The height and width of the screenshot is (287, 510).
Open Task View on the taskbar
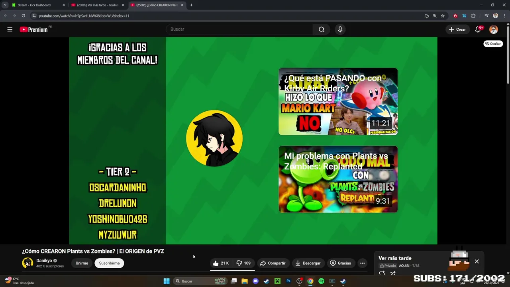pos(234,281)
